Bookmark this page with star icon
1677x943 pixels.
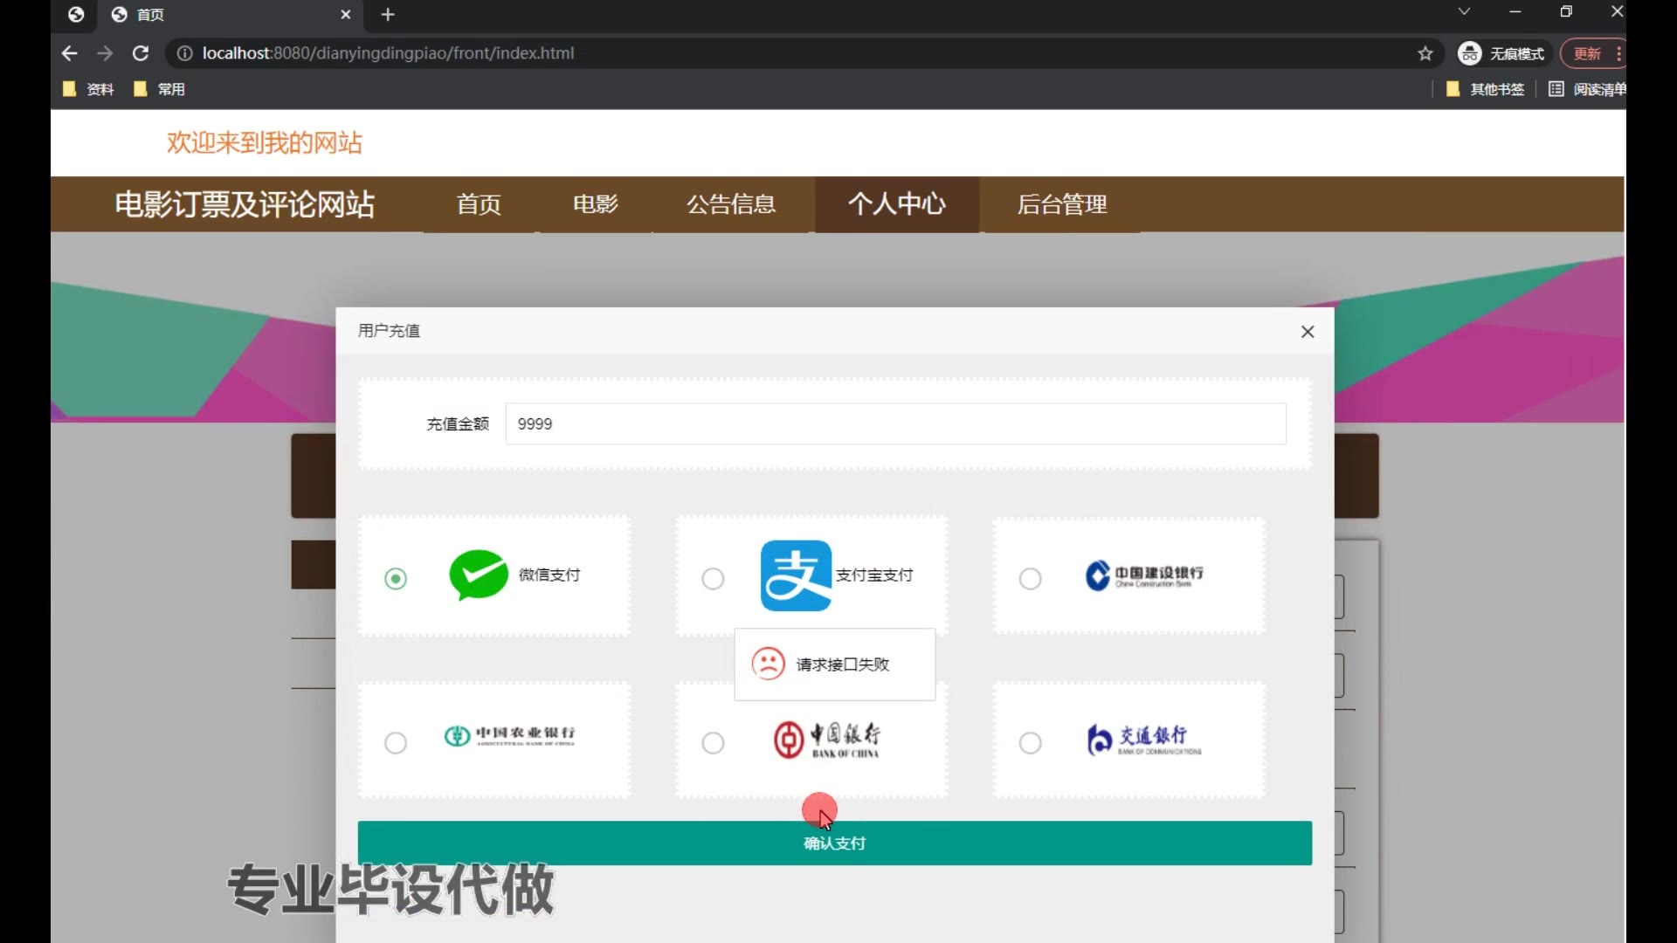1425,53
